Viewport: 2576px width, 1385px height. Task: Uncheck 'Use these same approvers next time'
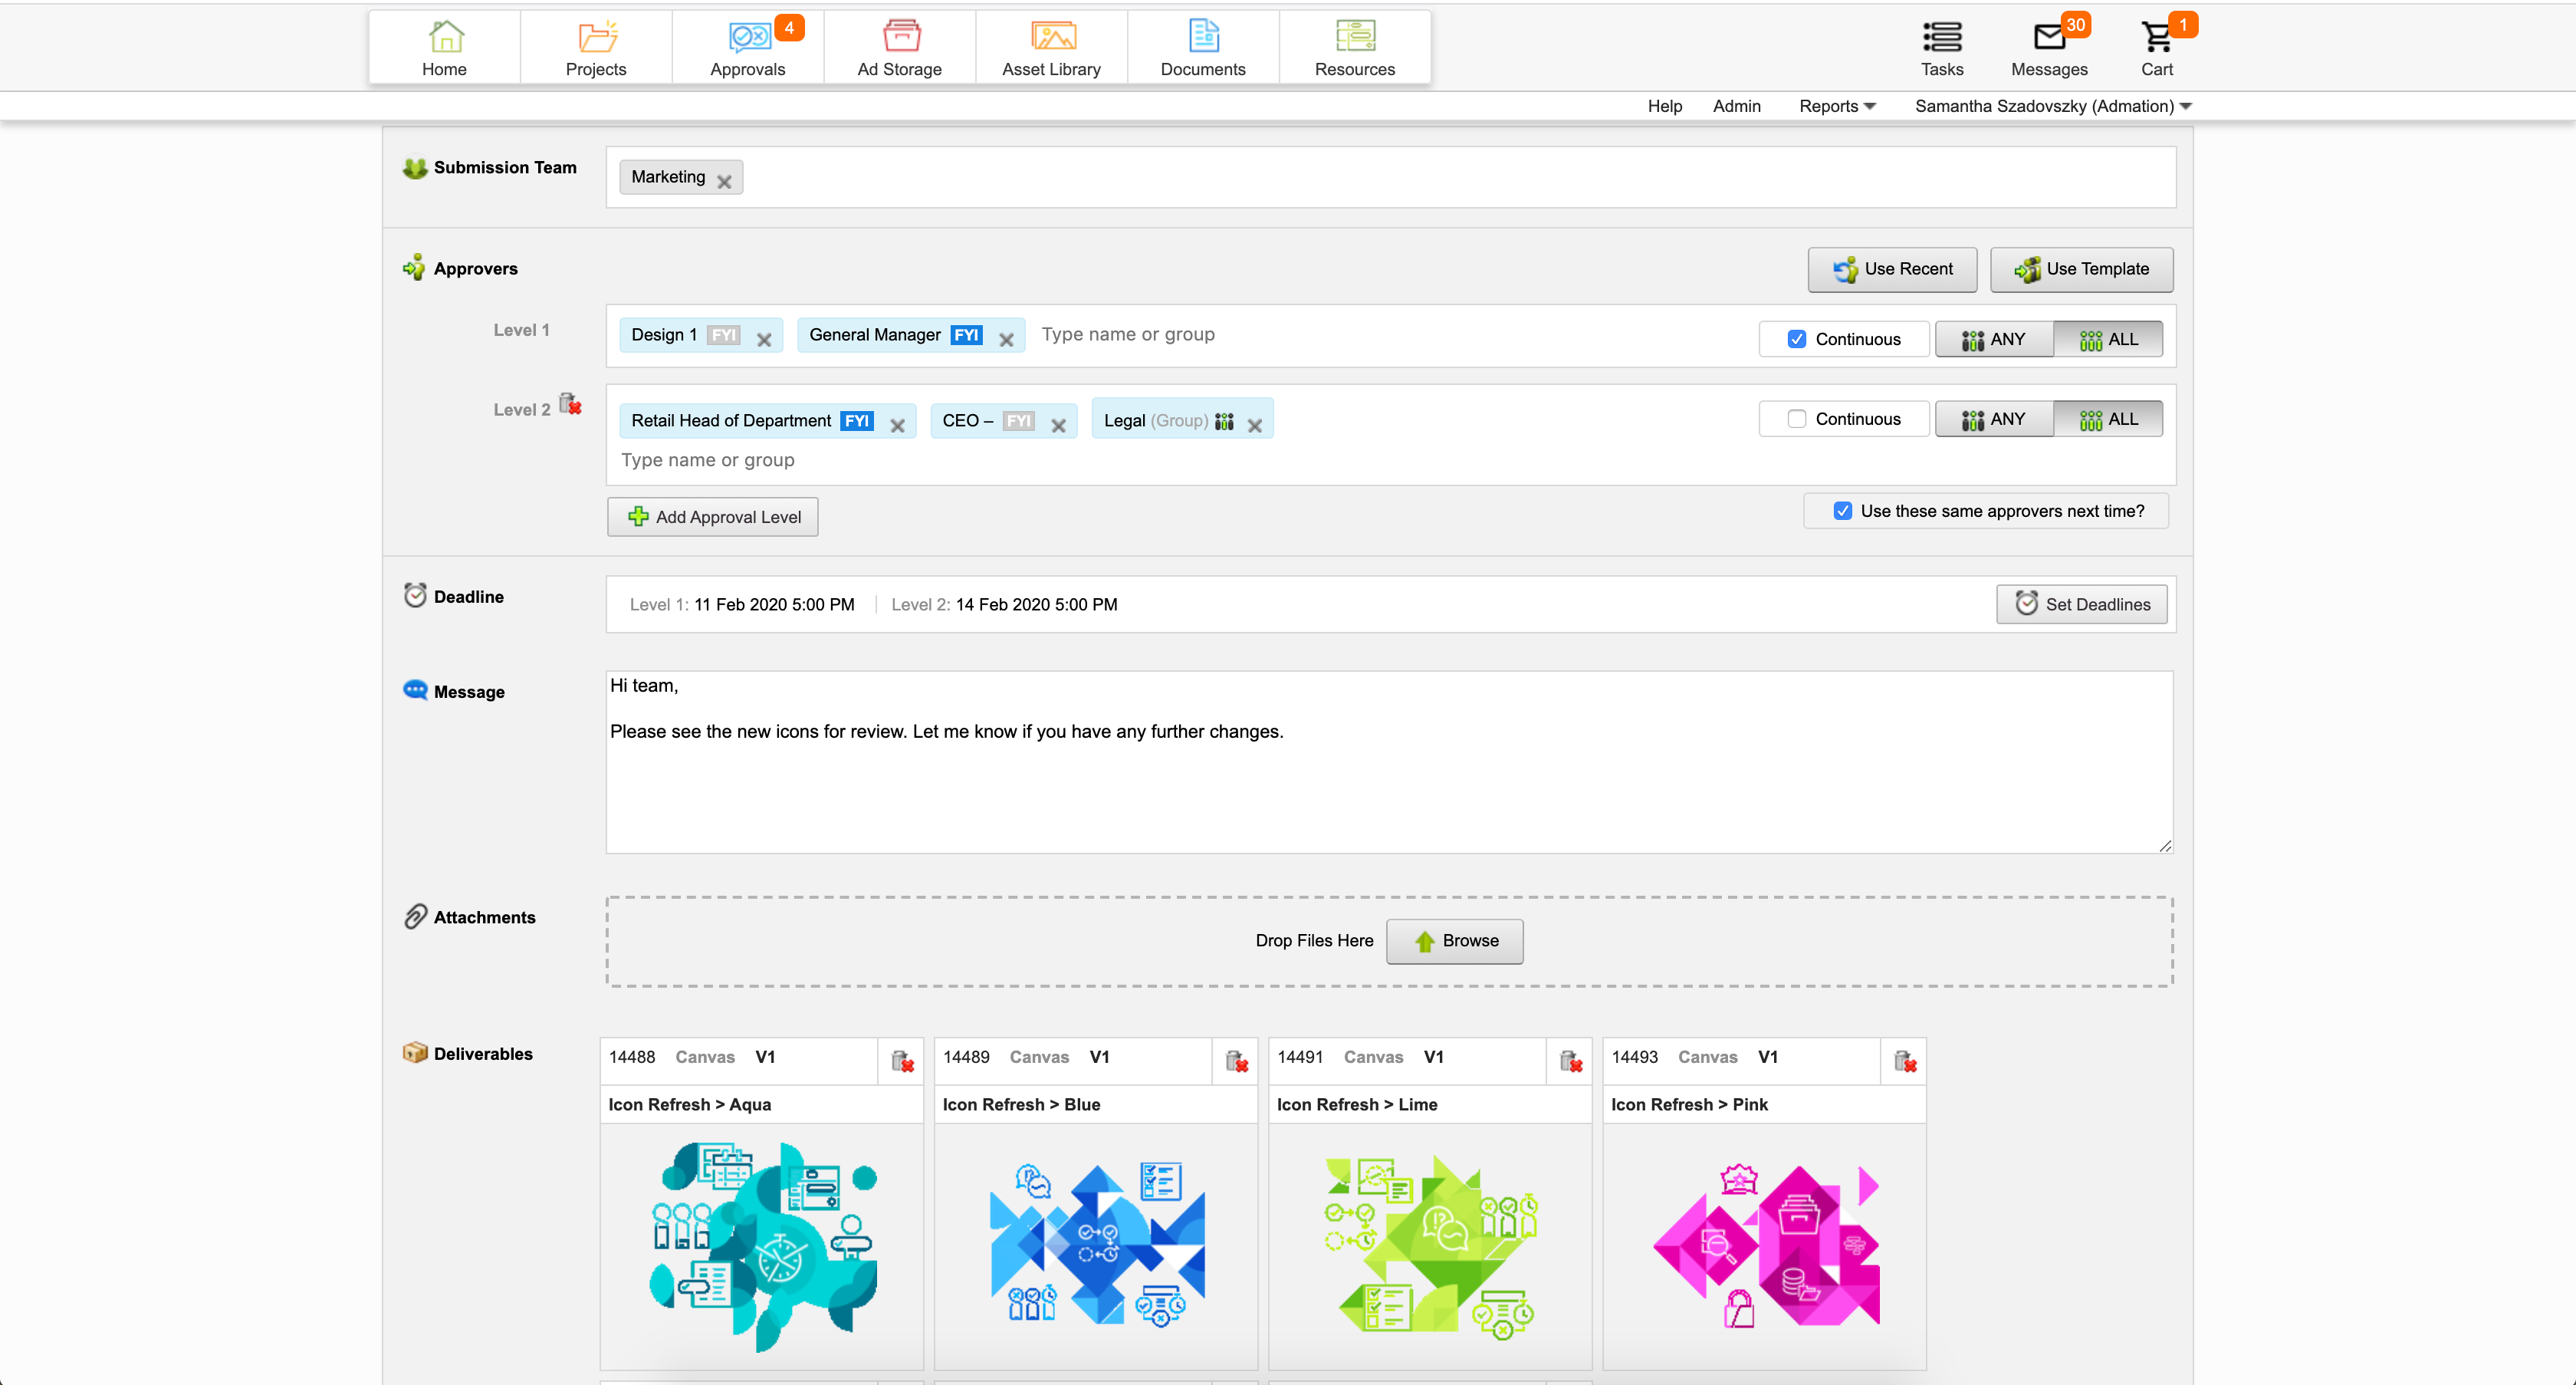tap(1842, 511)
